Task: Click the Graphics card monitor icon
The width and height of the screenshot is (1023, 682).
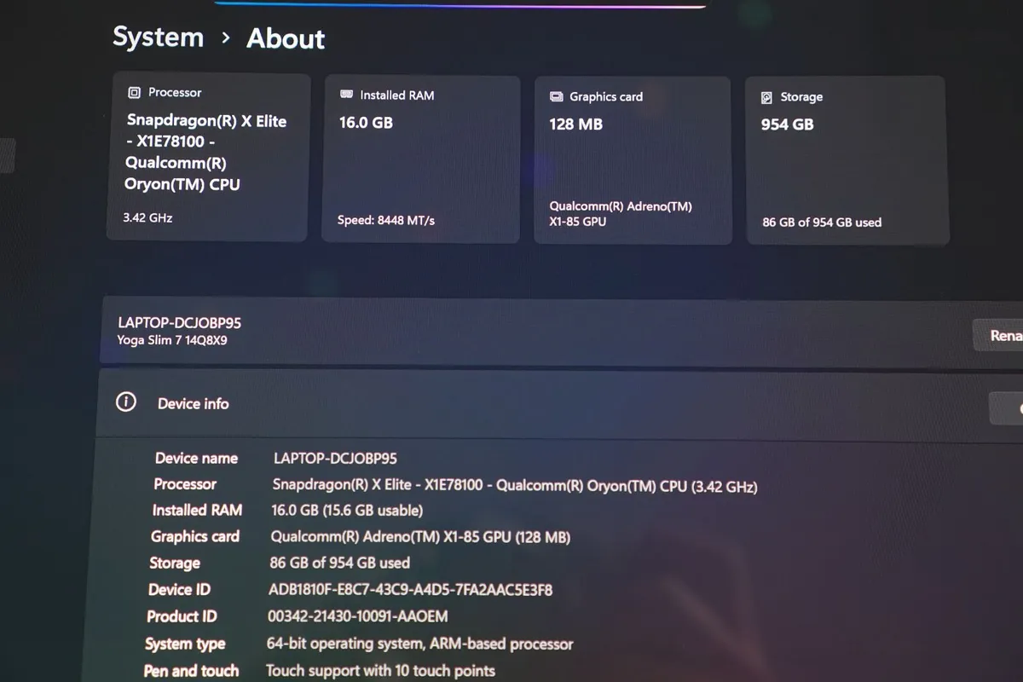Action: (557, 97)
